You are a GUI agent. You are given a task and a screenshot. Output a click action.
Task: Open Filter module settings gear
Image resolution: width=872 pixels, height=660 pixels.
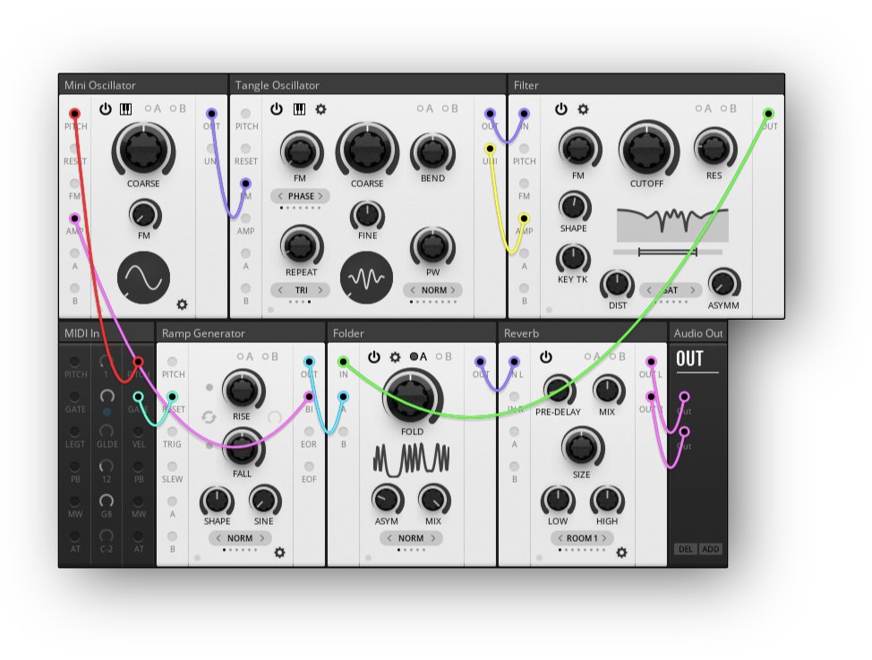(583, 109)
